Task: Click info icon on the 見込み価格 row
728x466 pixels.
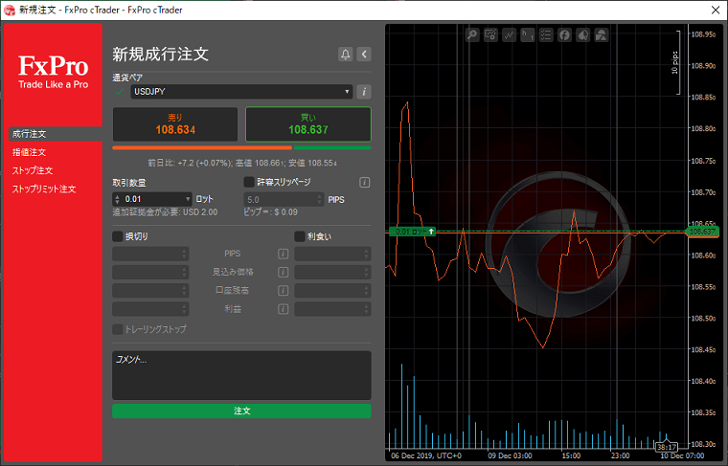Action: (x=283, y=272)
